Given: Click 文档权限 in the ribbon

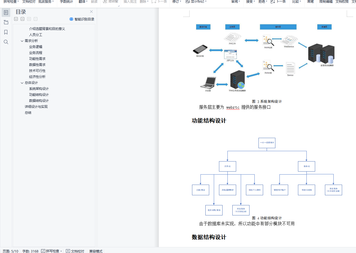Looking at the screenshot, I should (x=342, y=2).
